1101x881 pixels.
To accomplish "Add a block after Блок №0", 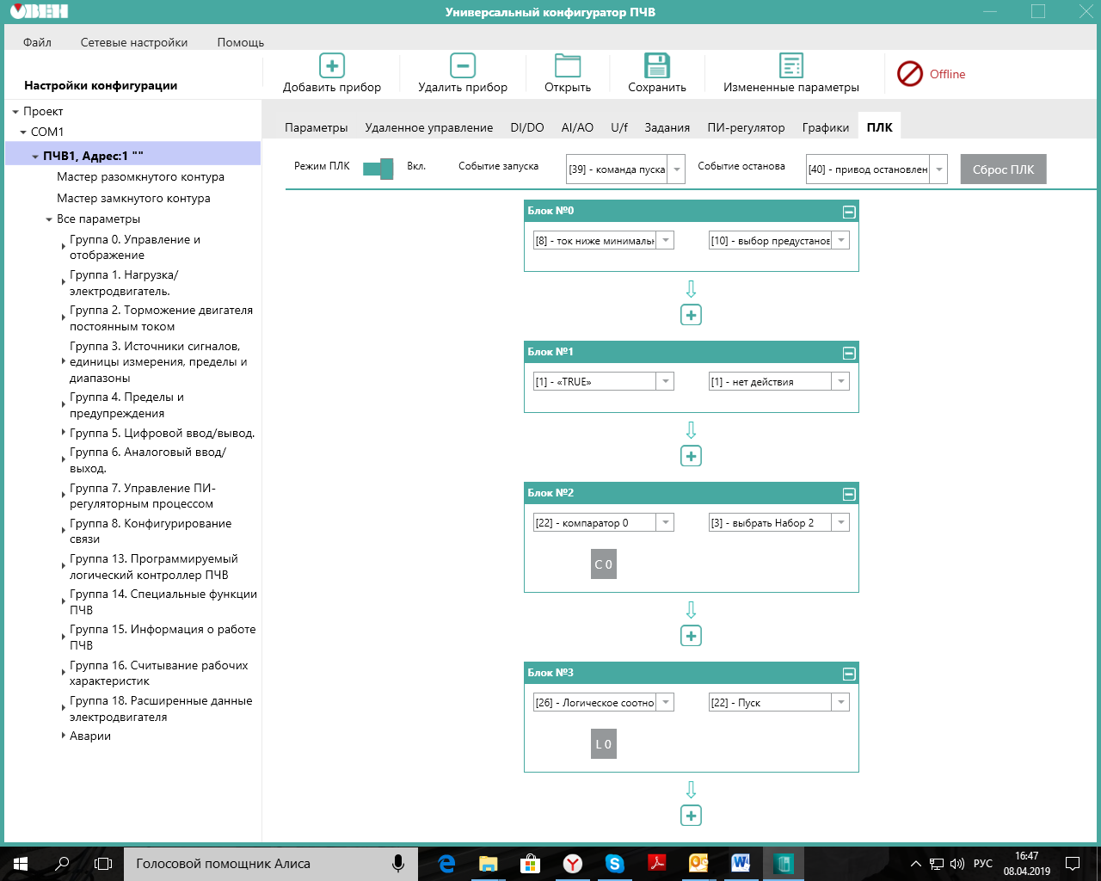I will tap(691, 315).
